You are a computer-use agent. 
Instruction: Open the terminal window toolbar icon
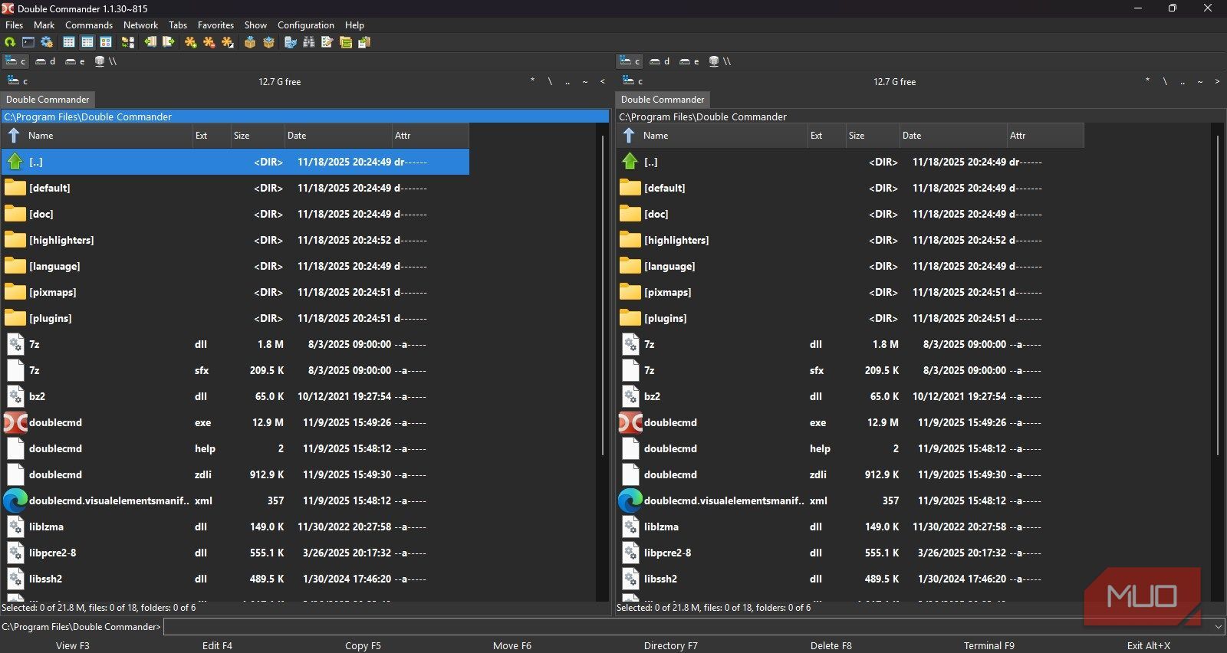[28, 42]
